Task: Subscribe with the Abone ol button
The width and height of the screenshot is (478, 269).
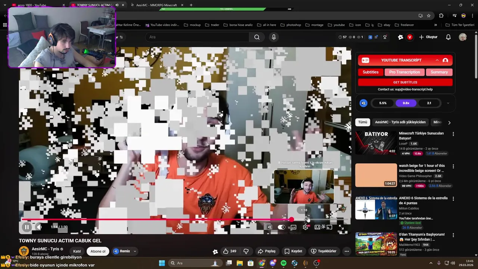Action: [x=98, y=251]
